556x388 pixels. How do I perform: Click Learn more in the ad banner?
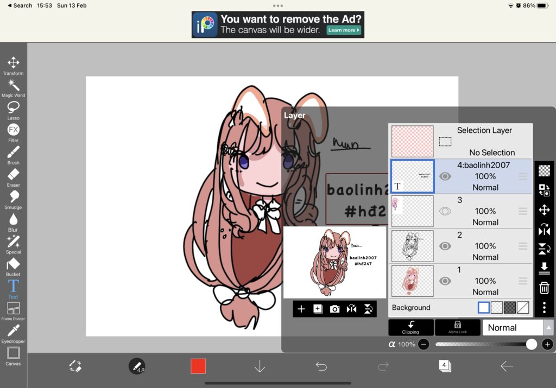[344, 30]
